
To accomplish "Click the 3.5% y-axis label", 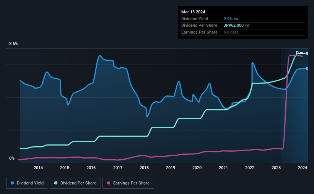I will tap(13, 44).
